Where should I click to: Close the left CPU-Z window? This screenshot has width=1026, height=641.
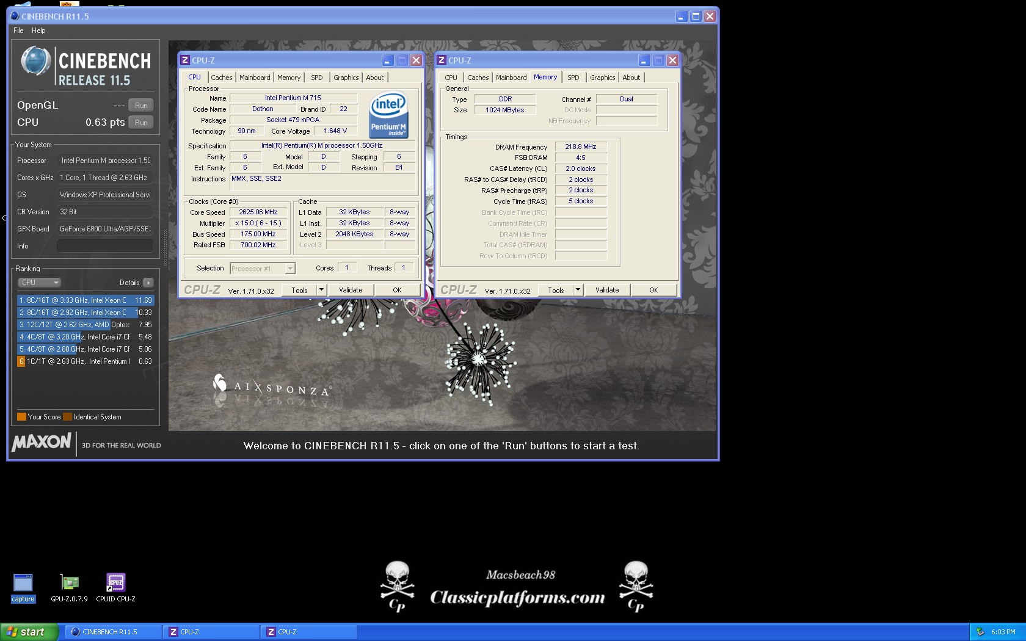(x=416, y=60)
